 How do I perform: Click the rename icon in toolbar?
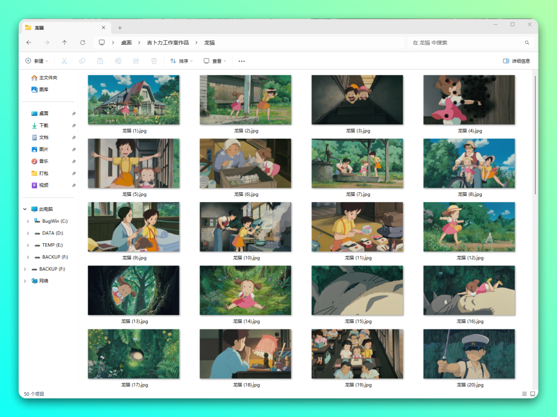tap(118, 61)
